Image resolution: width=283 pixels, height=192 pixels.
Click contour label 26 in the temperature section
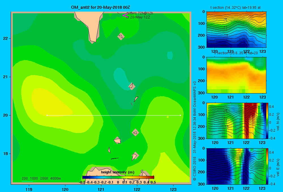pos(225,20)
